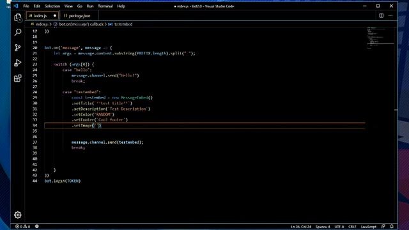Image resolution: width=409 pixels, height=230 pixels.
Task: Open the View menu
Action: [68, 6]
